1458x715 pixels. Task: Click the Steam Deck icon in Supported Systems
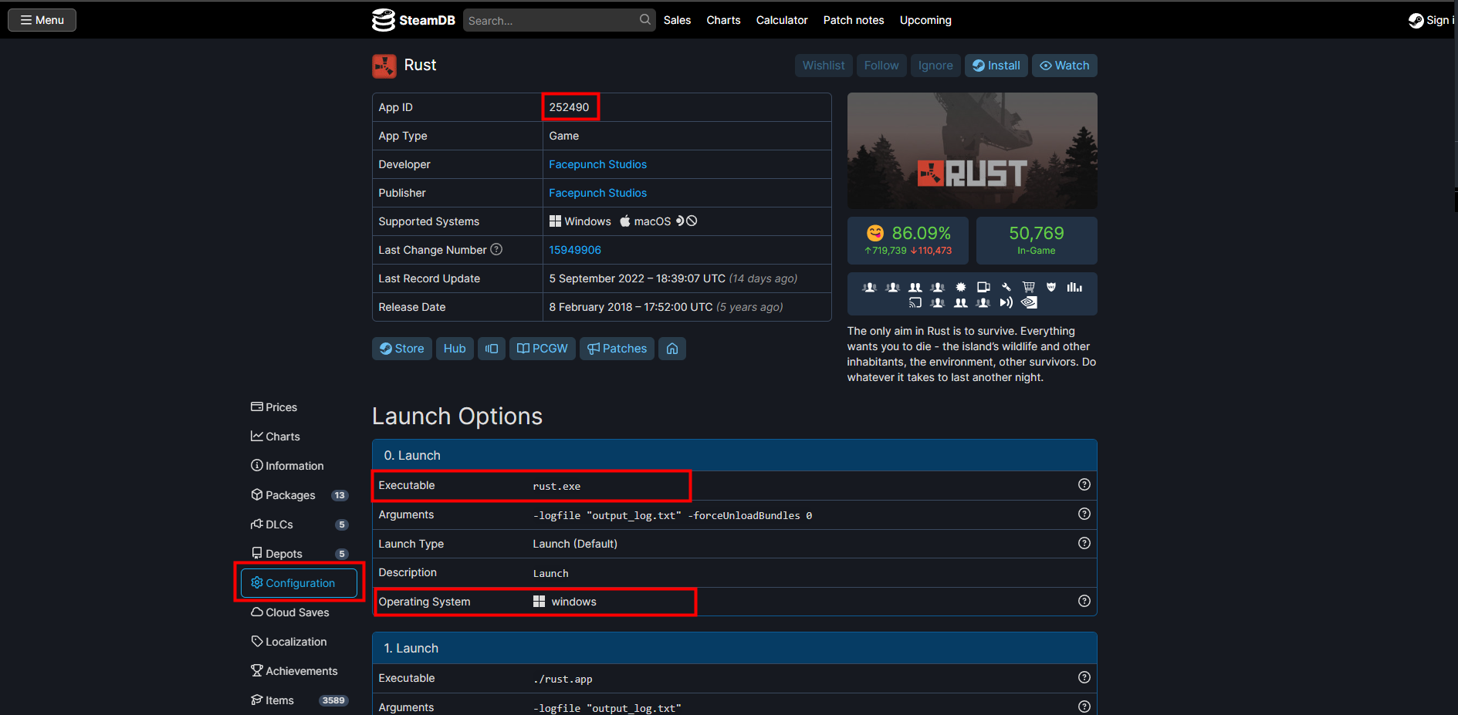point(680,221)
